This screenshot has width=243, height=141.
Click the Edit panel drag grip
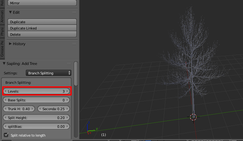click(74, 13)
